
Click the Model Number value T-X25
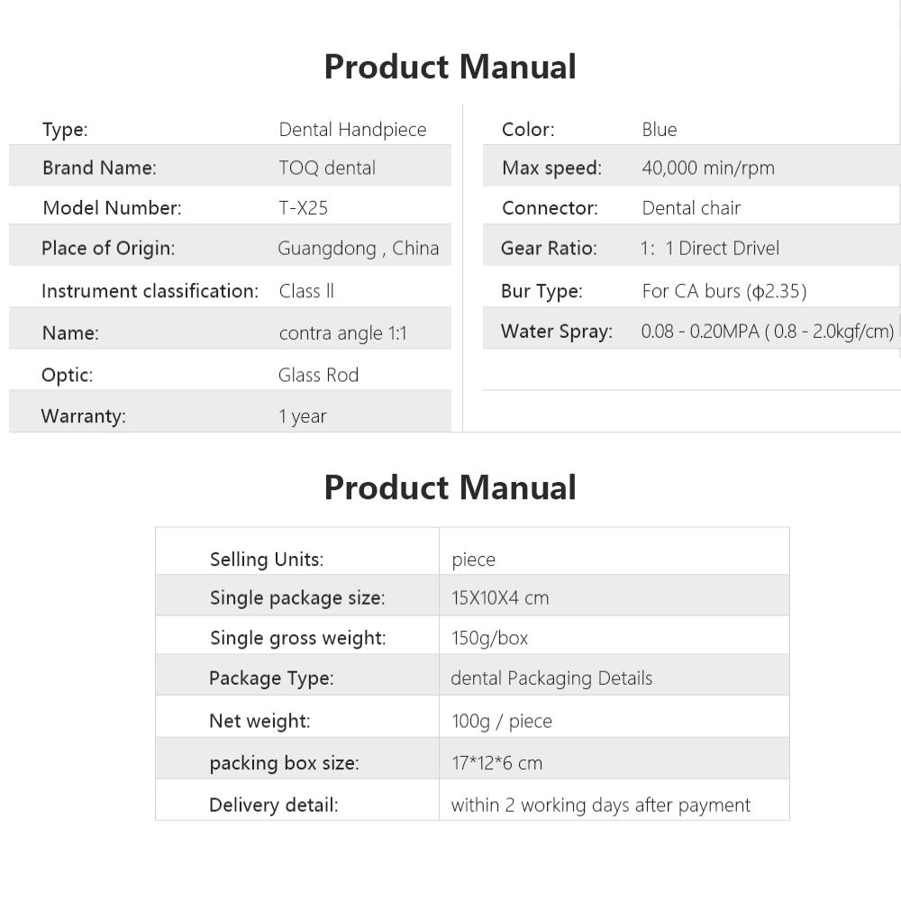[304, 208]
